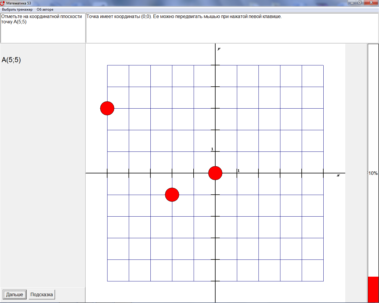The width and height of the screenshot is (379, 303).
Task: Click the "1" label on the x-axis
Action: [239, 171]
